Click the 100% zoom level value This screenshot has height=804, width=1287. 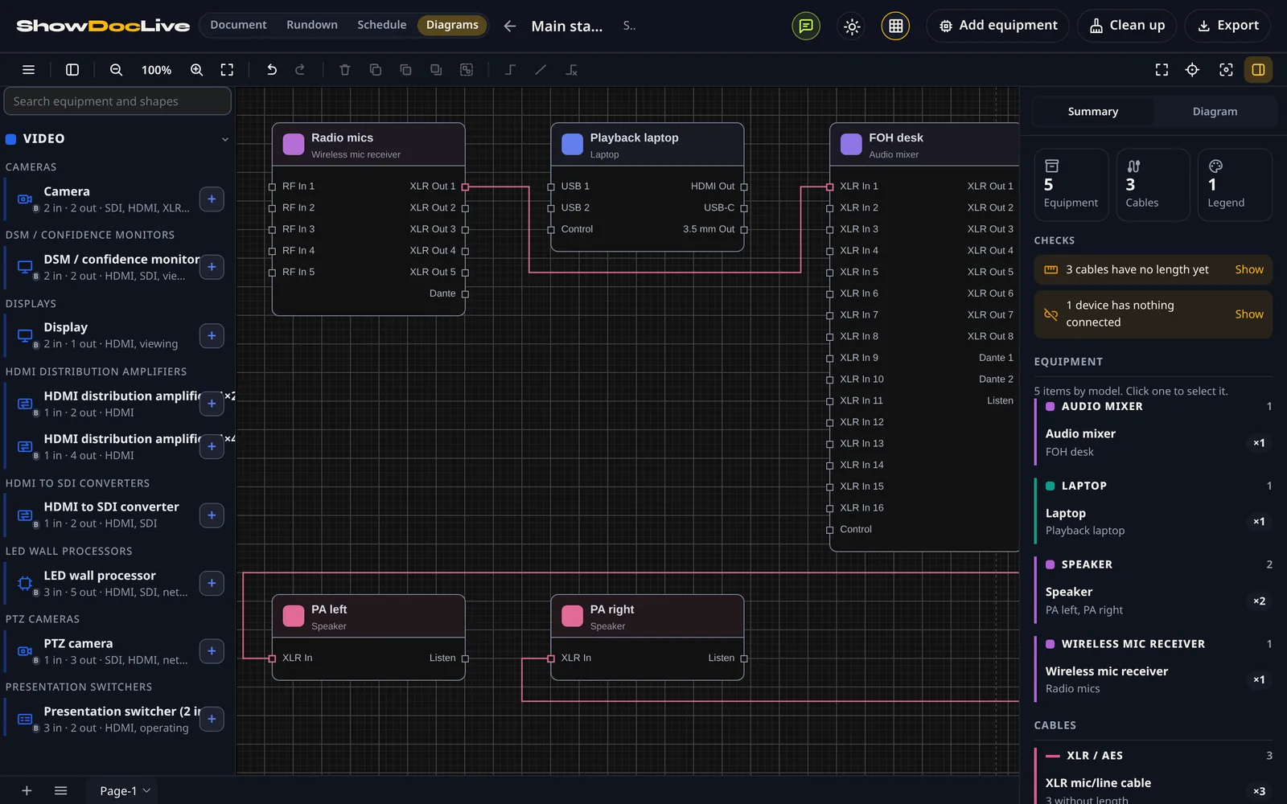click(156, 70)
